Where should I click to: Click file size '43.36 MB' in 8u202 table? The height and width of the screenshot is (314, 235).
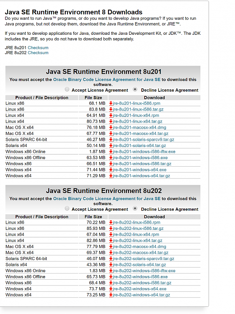click(96, 265)
